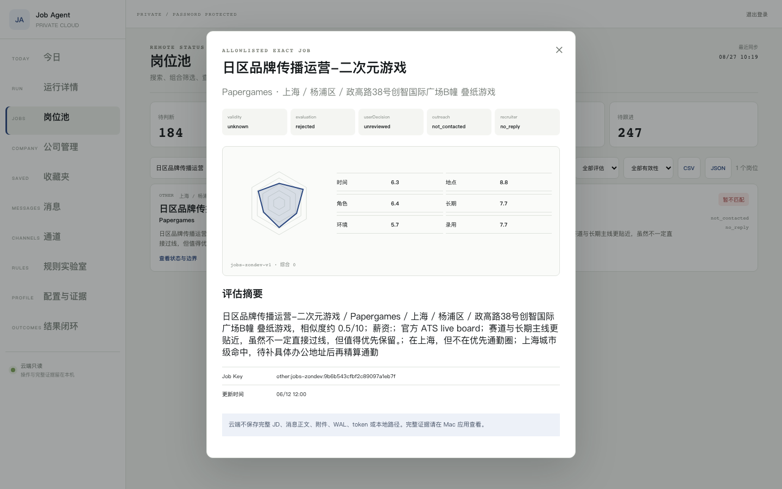
Task: Click the 评估摘要 heading
Action: coord(242,294)
